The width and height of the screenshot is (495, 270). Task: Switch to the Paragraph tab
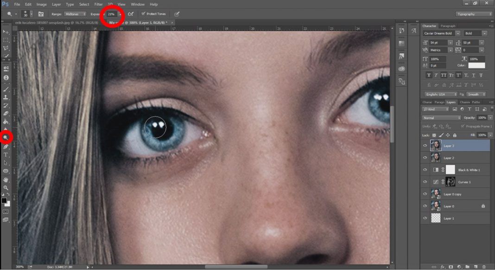coord(448,26)
